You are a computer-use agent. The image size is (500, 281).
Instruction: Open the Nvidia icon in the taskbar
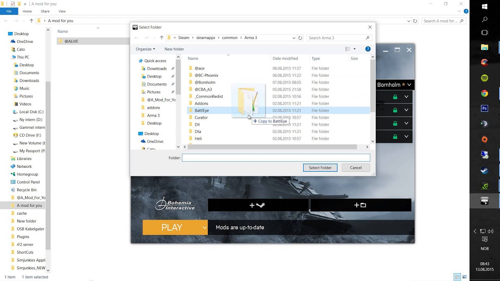click(484, 186)
